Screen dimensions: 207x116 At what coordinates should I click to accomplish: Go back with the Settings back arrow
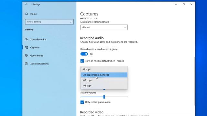click(x=27, y=4)
